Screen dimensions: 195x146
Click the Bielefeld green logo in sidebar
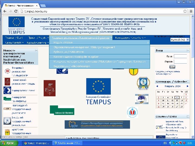(x=7, y=99)
